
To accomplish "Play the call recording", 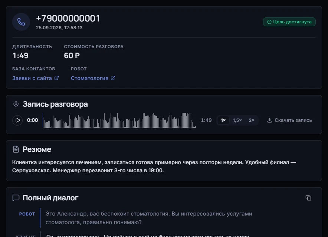I will pos(17,120).
